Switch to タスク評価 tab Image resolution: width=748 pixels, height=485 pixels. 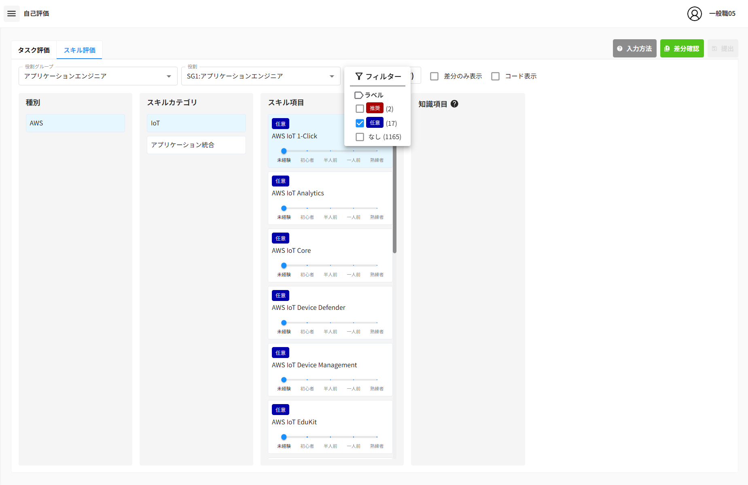(x=34, y=50)
